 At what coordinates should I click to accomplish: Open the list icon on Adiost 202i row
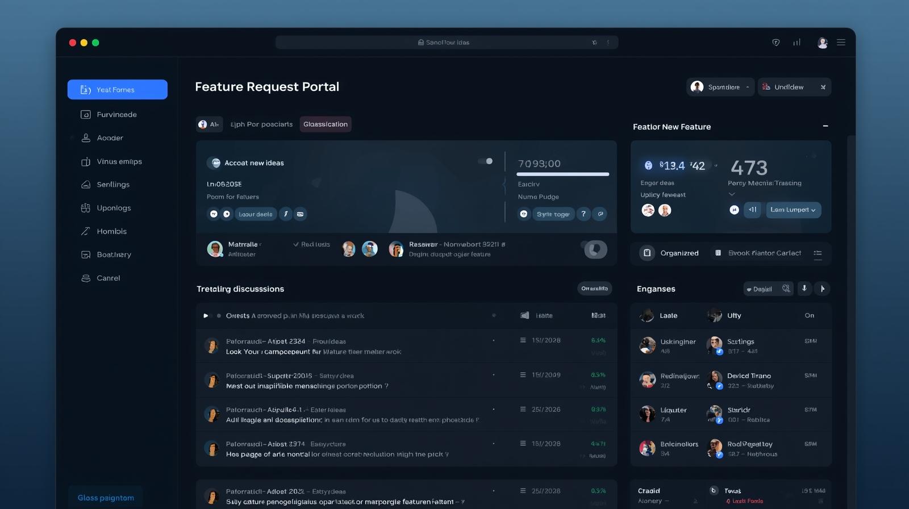coord(523,491)
